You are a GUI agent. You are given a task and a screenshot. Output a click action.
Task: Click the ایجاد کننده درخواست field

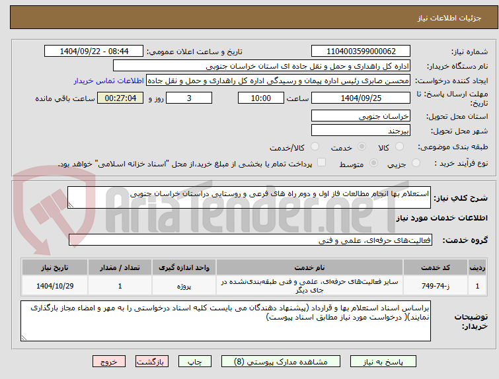coord(278,81)
